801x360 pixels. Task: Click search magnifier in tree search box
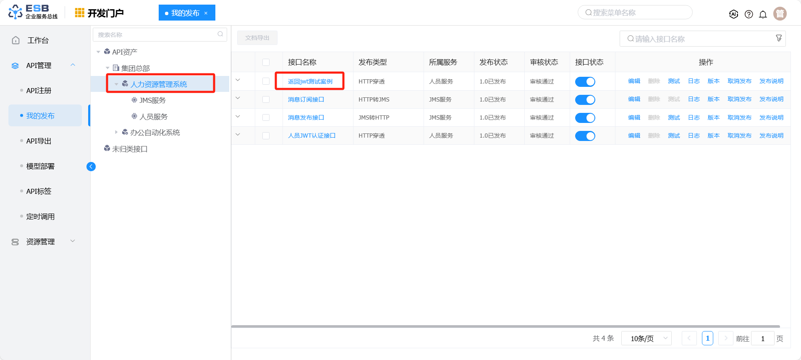[x=220, y=34]
